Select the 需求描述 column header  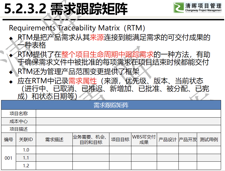pos(54,140)
